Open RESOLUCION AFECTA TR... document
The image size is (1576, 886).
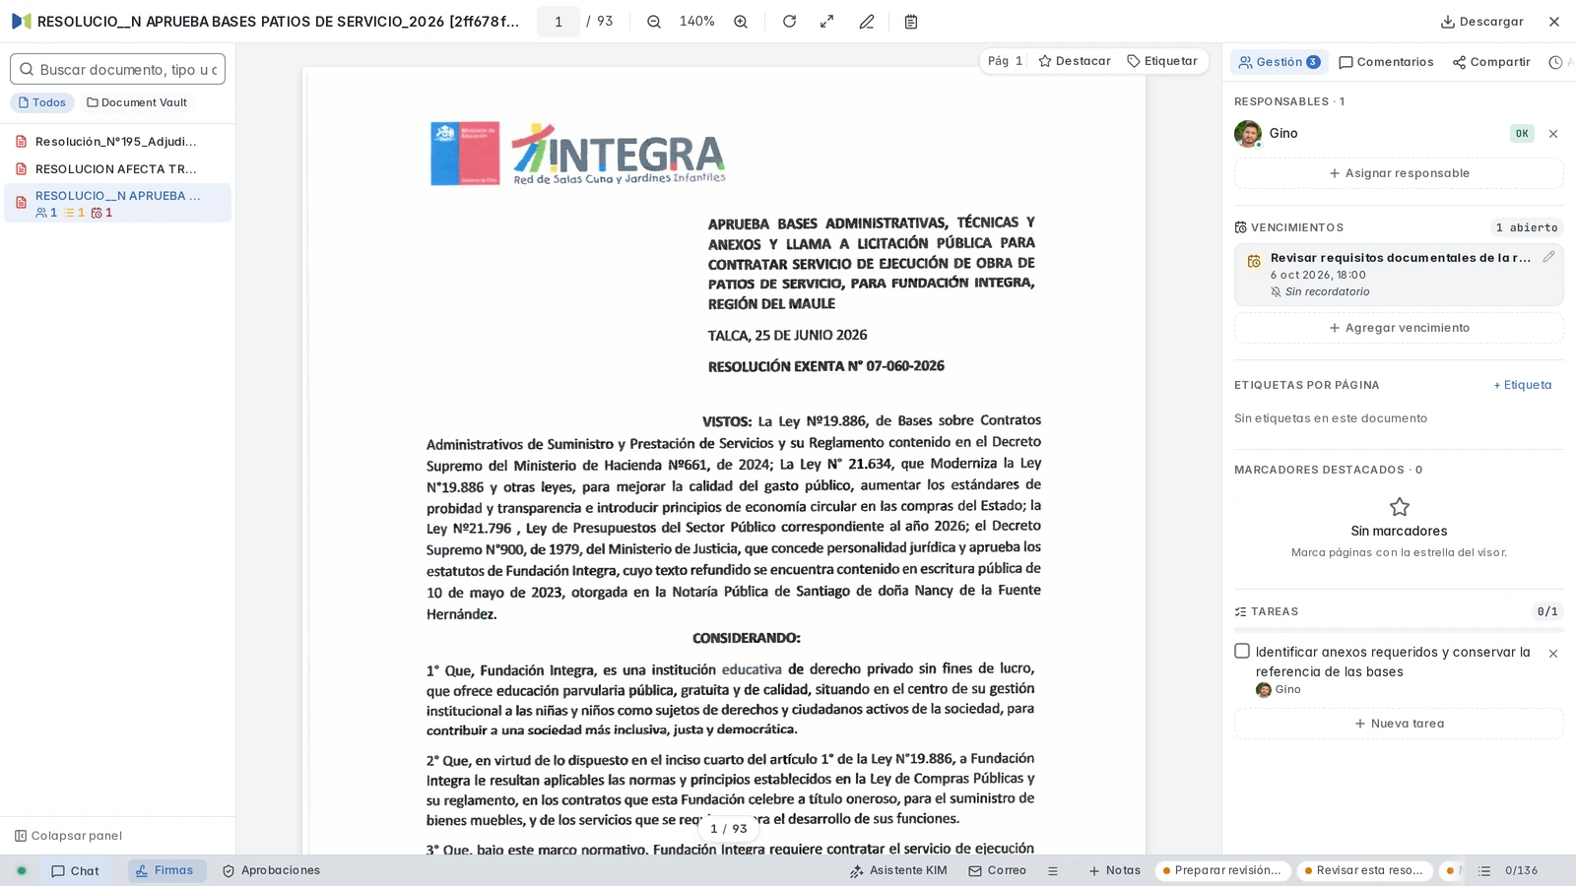(x=117, y=169)
